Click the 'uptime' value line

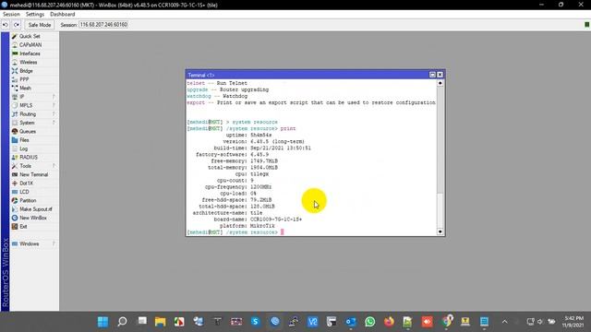(260, 136)
